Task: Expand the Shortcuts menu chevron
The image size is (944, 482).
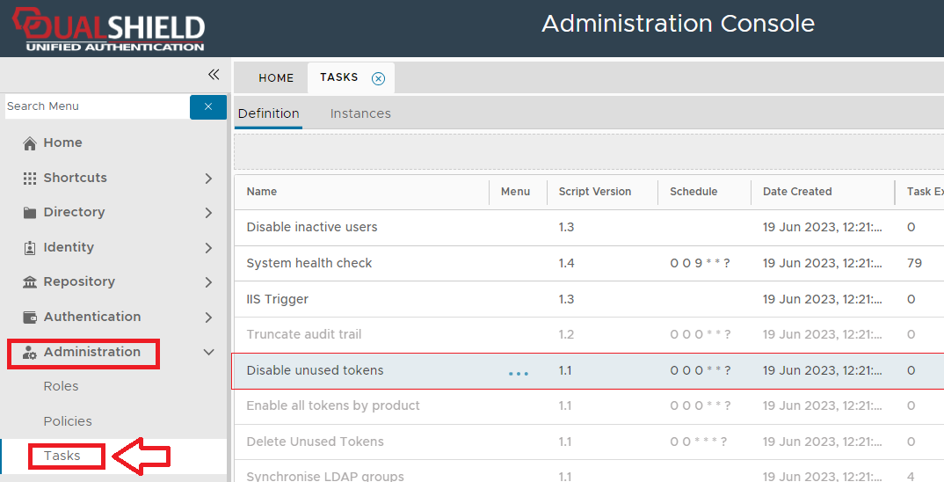Action: tap(208, 179)
